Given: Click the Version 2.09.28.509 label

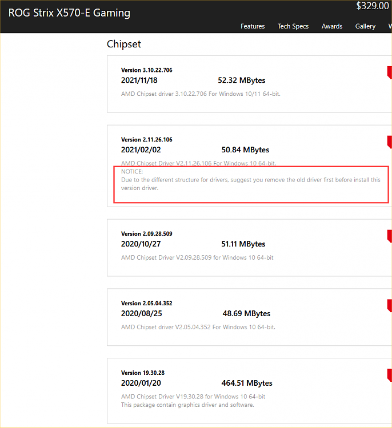Looking at the screenshot, I should [x=147, y=234].
